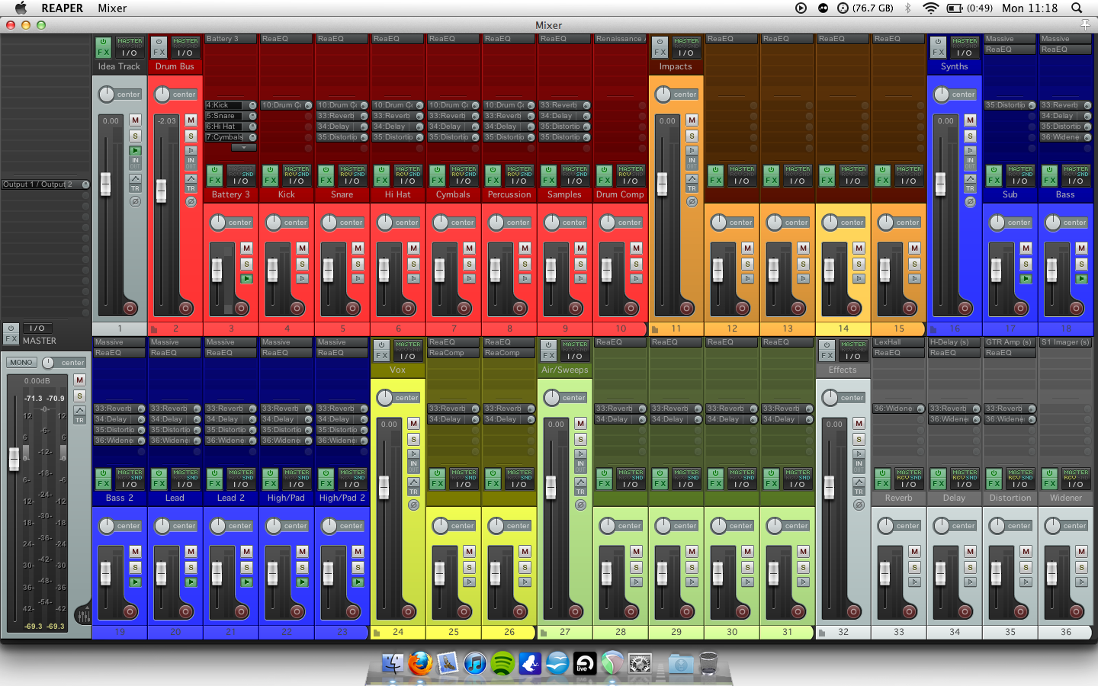The height and width of the screenshot is (686, 1098).
Task: Invert phase on the Impacts track
Action: (x=692, y=202)
